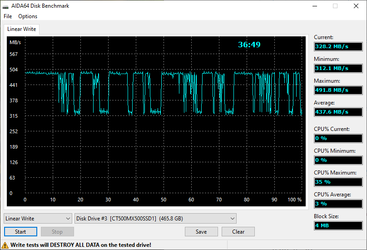The height and width of the screenshot is (250, 367).
Task: Click the CPU% Maximum value 35 %
Action: pyautogui.click(x=338, y=182)
